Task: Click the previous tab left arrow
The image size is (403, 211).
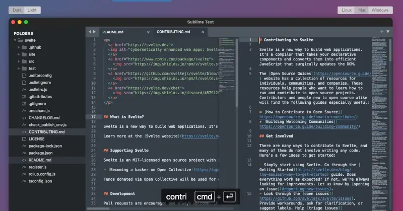Action: pyautogui.click(x=90, y=31)
